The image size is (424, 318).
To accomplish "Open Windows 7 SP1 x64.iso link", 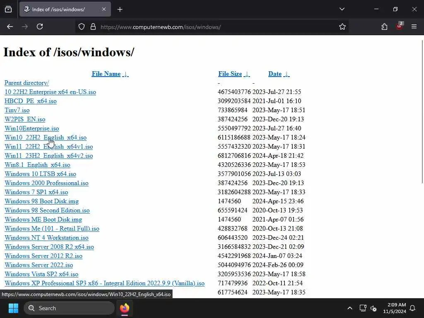I will [36, 192].
